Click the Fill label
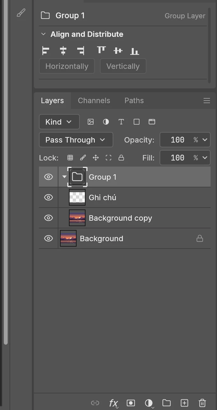 [148, 158]
